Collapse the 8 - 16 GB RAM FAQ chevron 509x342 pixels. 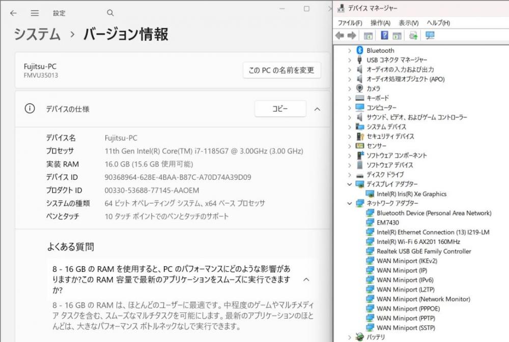(x=306, y=279)
